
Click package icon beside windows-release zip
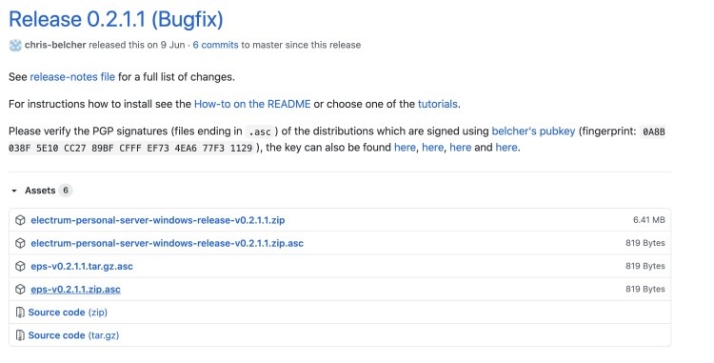(20, 220)
